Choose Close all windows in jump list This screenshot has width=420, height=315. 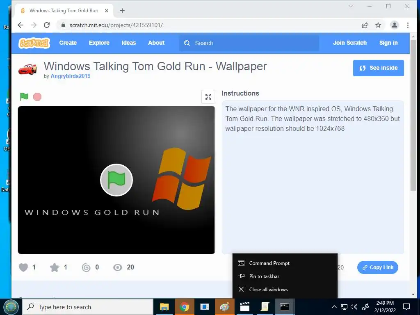[x=285, y=290]
